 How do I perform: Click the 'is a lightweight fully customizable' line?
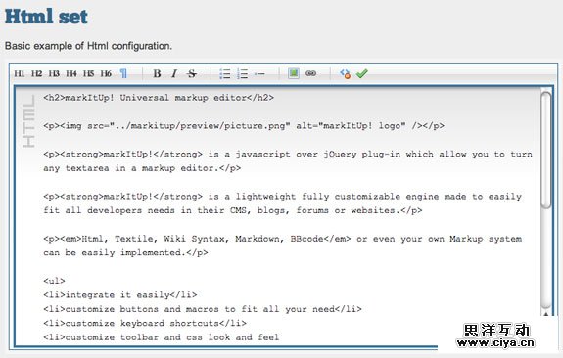click(x=282, y=197)
